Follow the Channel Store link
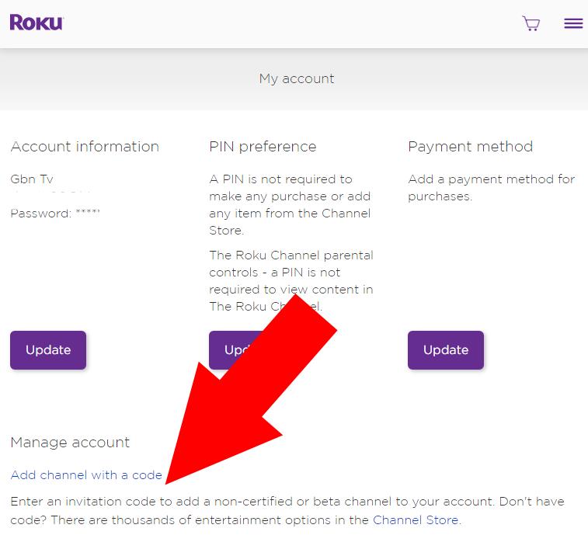 [x=416, y=519]
